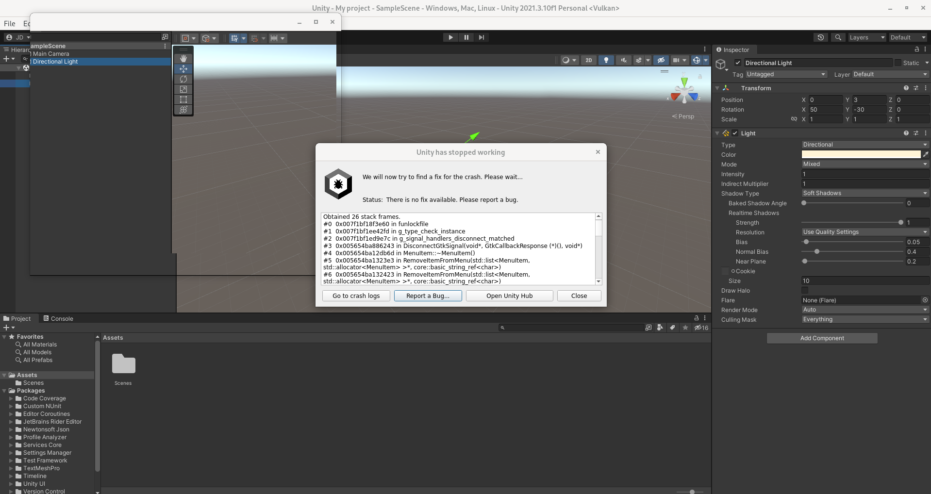This screenshot has height=494, width=931.
Task: Click the Step forward button
Action: (x=481, y=37)
